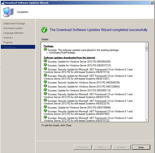
Task: Select the Deployment Package step
Action: pyautogui.click(x=14, y=24)
